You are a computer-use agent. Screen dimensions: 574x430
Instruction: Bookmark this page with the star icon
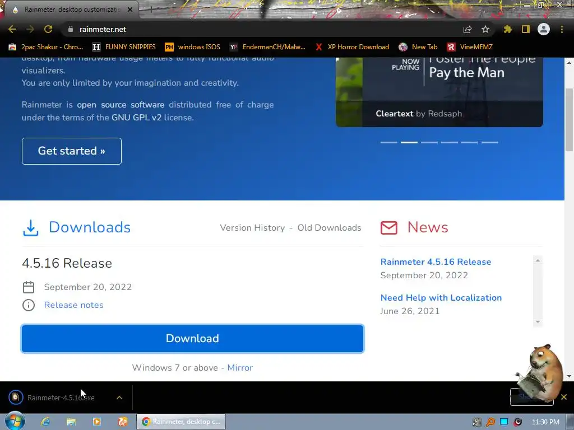[485, 29]
